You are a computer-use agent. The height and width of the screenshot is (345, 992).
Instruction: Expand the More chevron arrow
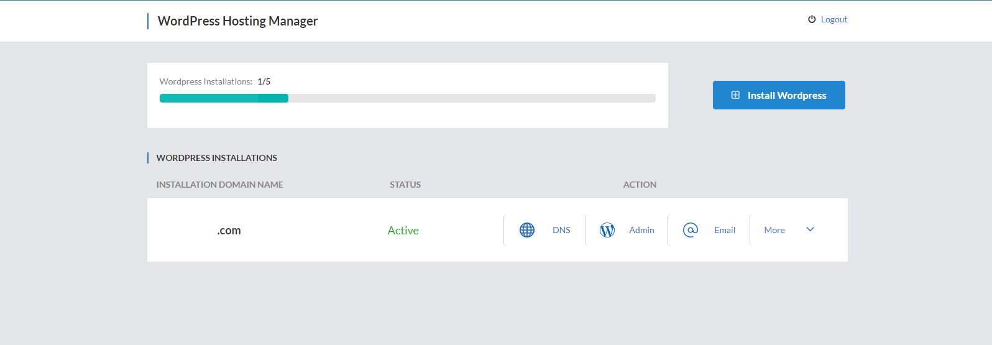point(810,229)
